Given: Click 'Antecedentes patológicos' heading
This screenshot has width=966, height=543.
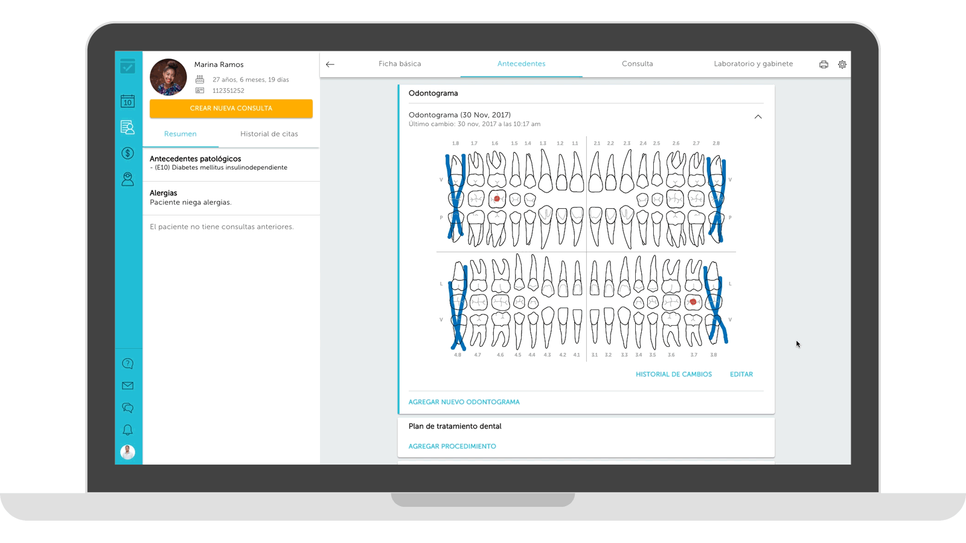Looking at the screenshot, I should [x=196, y=159].
